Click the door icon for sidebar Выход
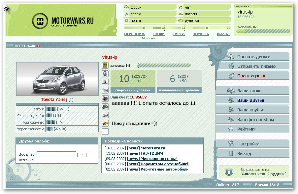This screenshot has width=298, height=194. (231, 153)
